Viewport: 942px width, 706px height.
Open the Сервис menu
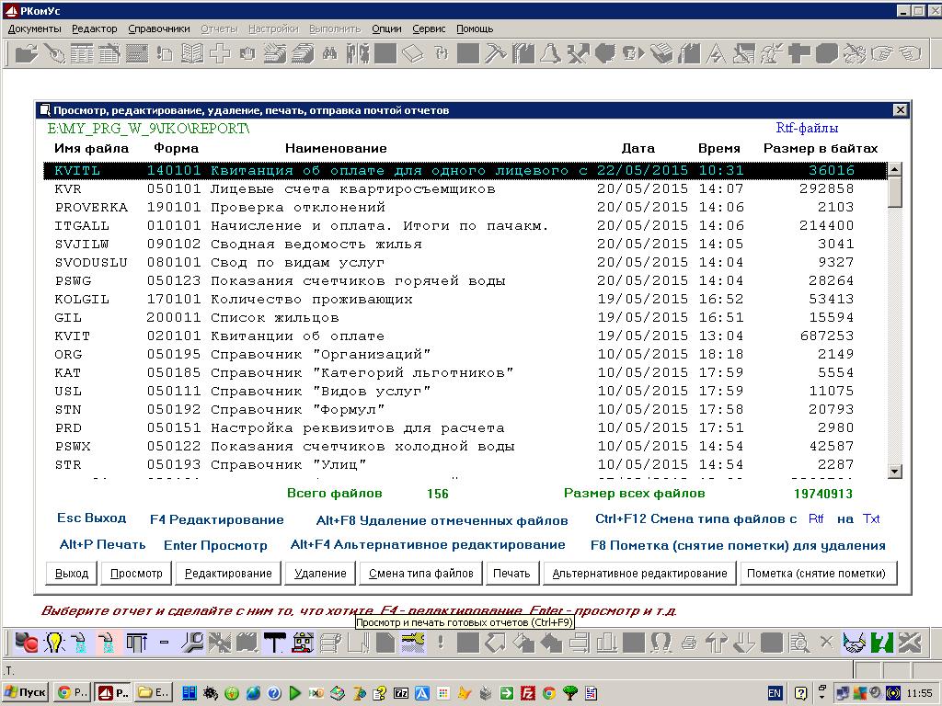(429, 28)
